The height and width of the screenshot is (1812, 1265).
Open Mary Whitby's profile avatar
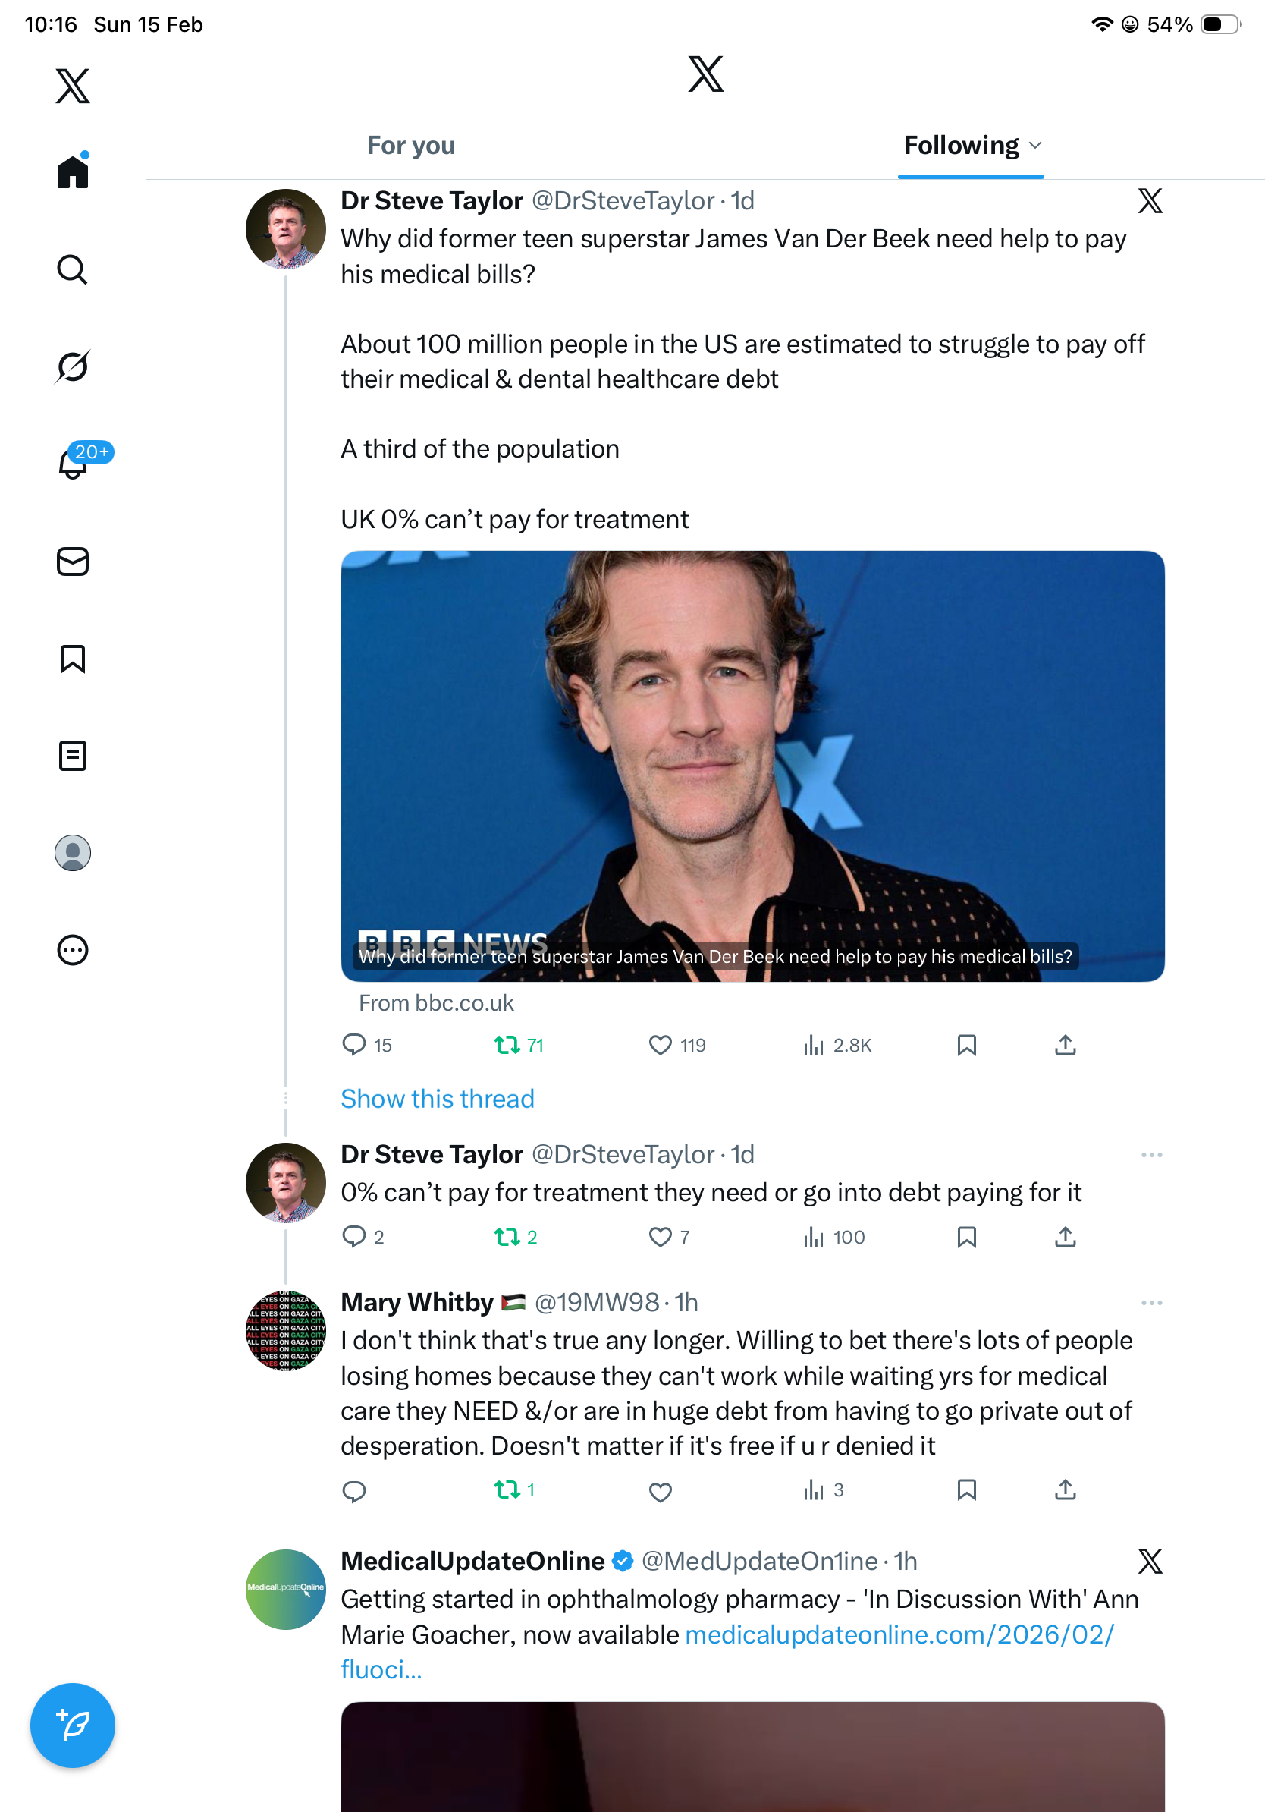point(285,1332)
